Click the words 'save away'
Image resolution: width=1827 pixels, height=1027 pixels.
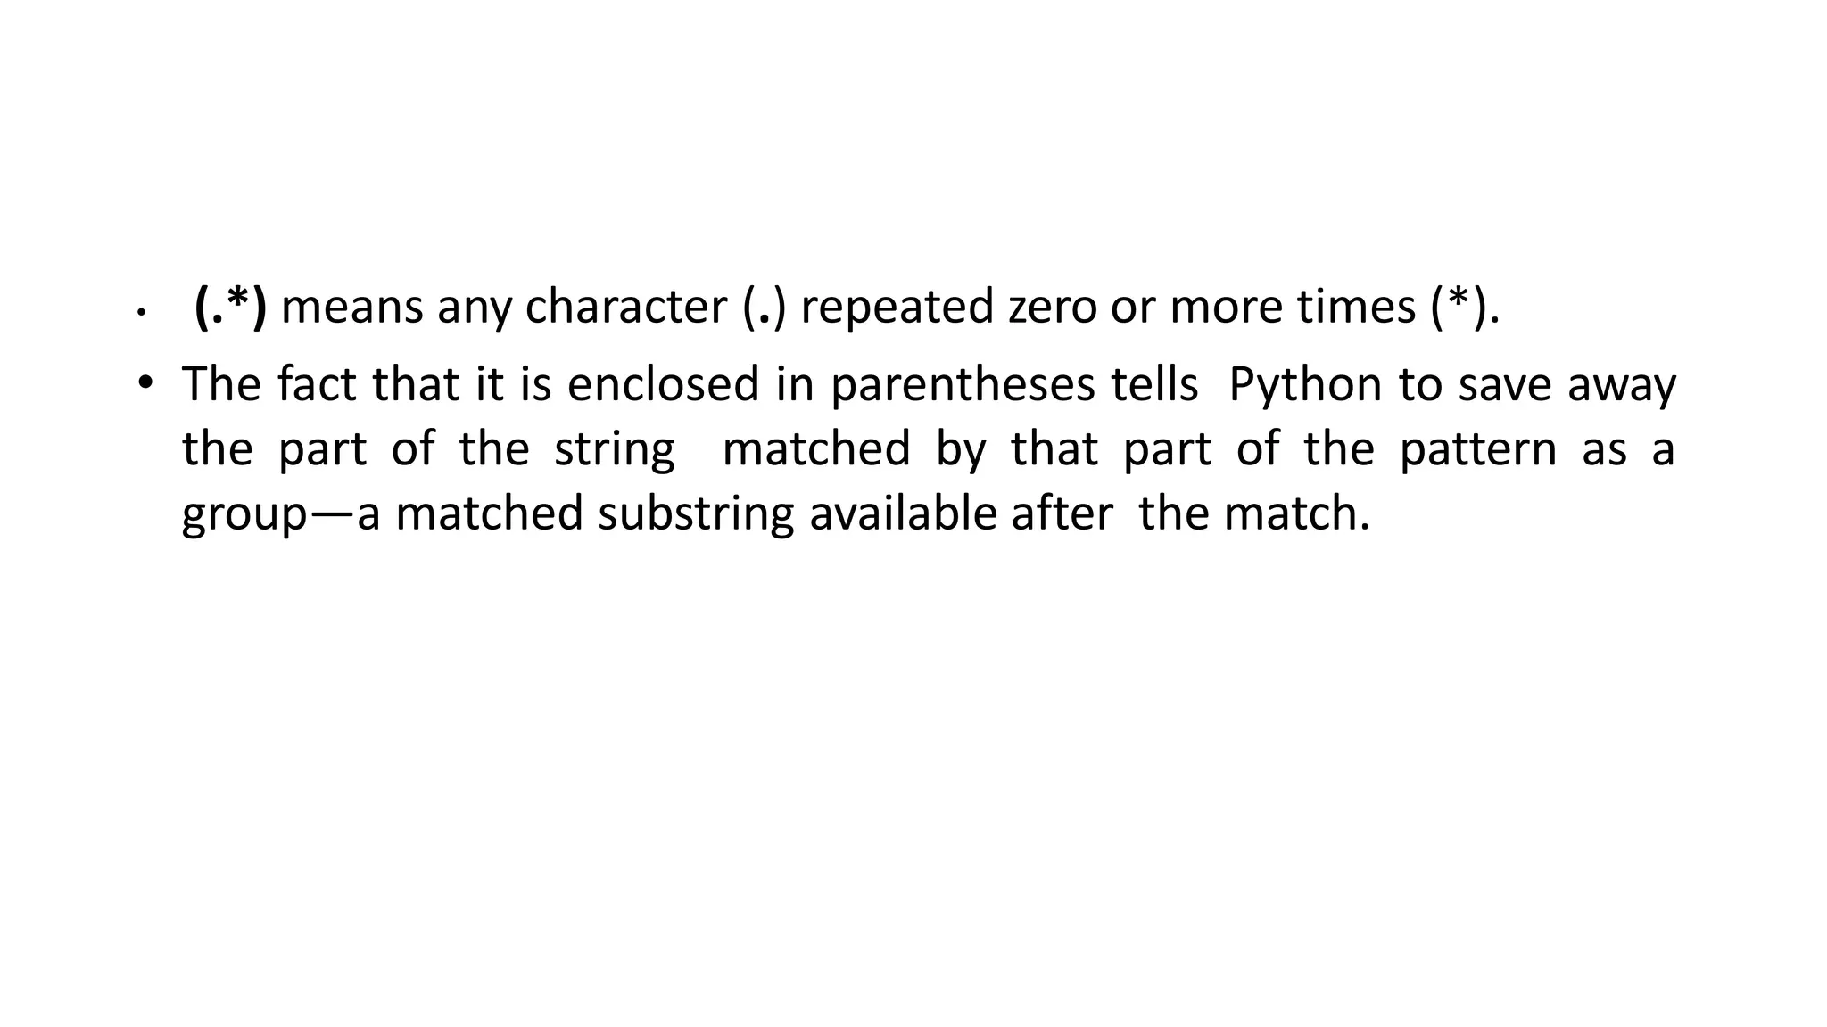point(1567,385)
